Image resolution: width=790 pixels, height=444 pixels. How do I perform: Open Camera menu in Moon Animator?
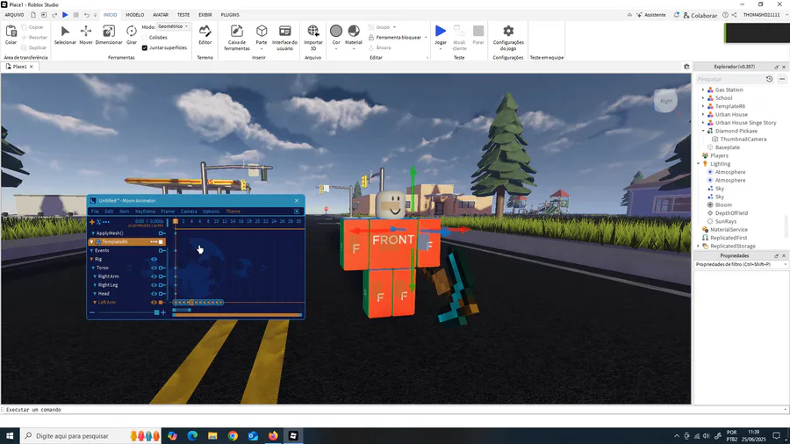(x=189, y=211)
